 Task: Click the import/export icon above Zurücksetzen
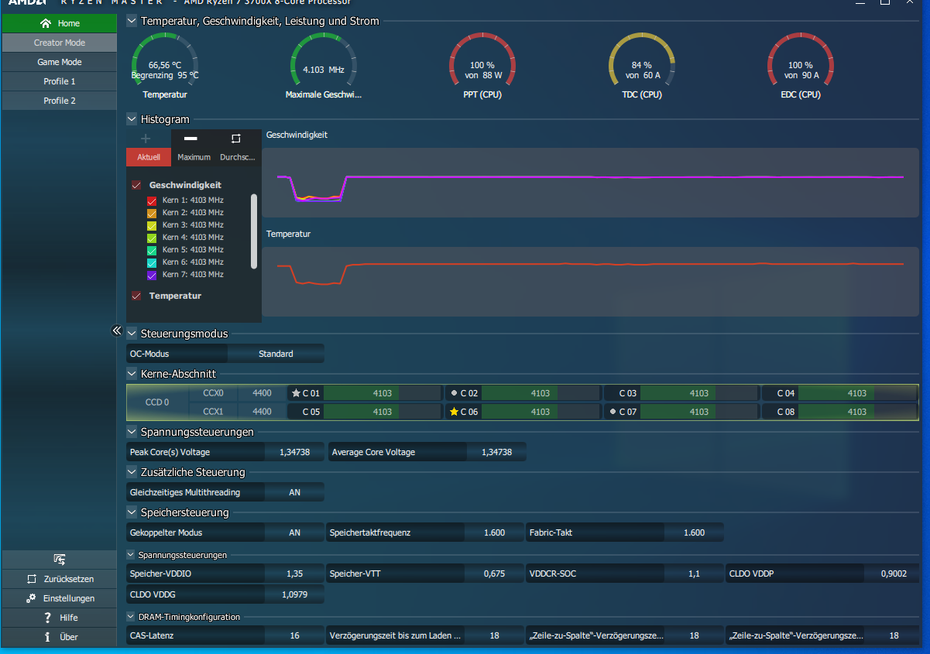[59, 559]
